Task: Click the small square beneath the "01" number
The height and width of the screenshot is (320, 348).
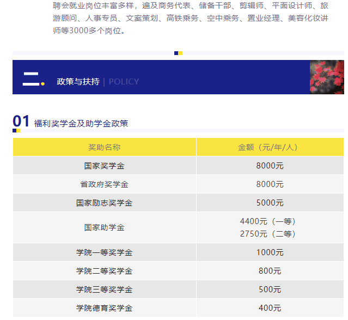Action: (x=16, y=131)
